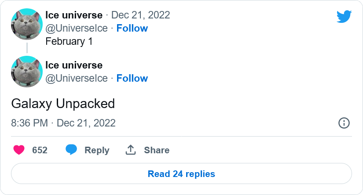Open the tweet info circle icon
The image size is (363, 195).
(x=344, y=123)
